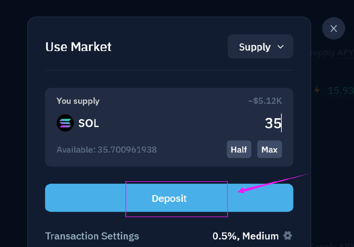Click the Use Market heading
This screenshot has width=354, height=247.
tap(78, 47)
